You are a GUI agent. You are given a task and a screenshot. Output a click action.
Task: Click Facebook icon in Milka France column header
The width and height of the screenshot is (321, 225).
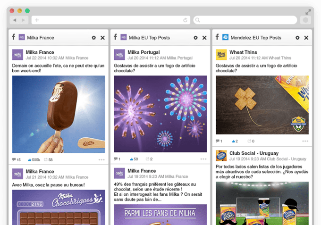click(x=14, y=37)
